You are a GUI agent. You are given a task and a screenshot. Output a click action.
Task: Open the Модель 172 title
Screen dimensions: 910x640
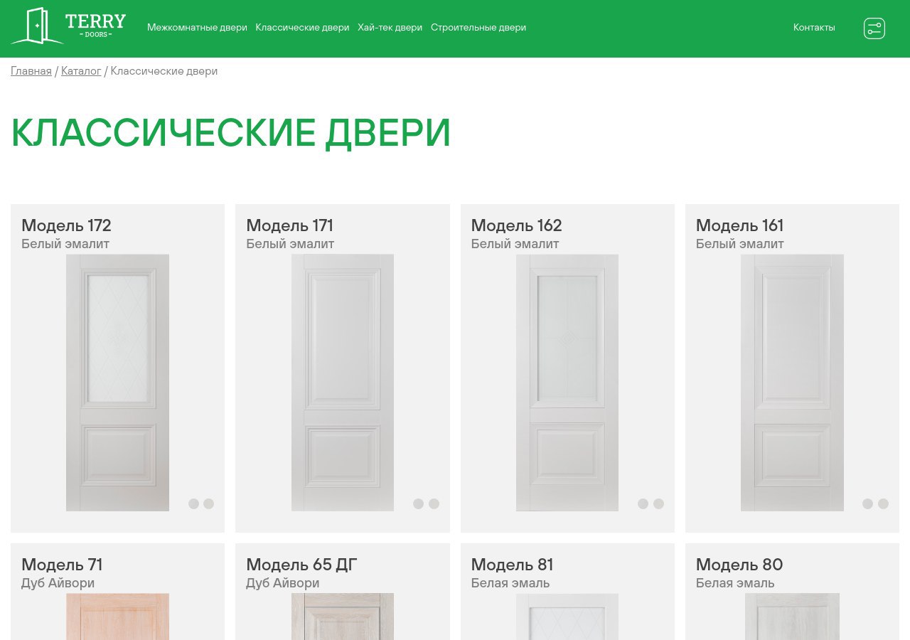pos(66,225)
